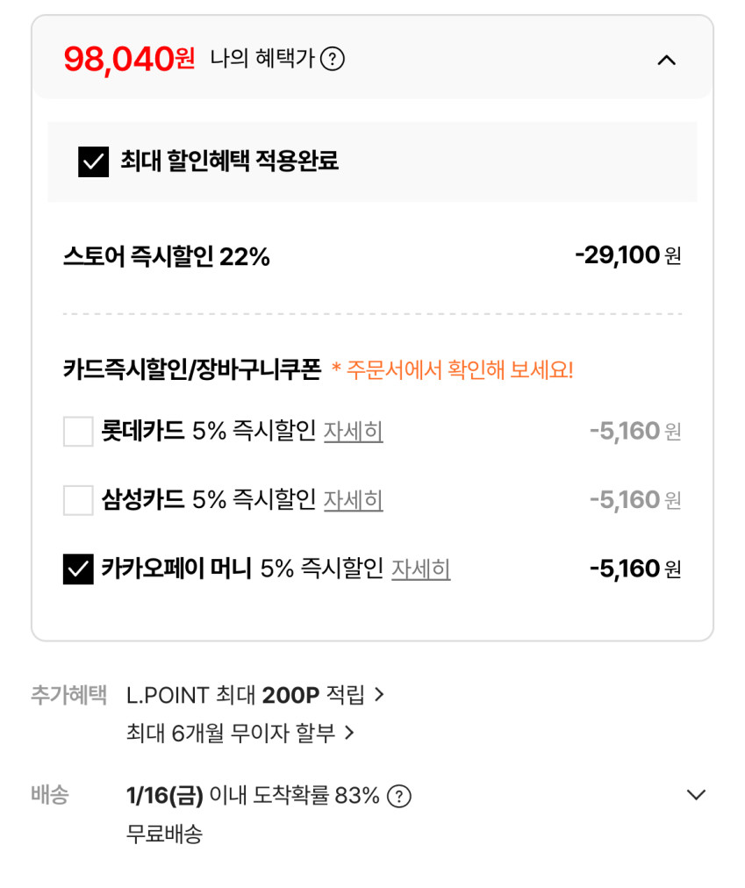Open 자세히 link for 카카오페이 머니
Screen dimensions: 745x888
[420, 569]
